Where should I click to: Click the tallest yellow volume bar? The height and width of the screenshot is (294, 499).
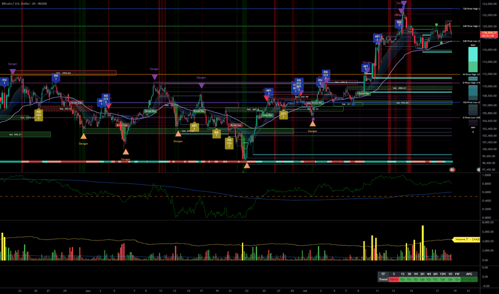point(422,243)
